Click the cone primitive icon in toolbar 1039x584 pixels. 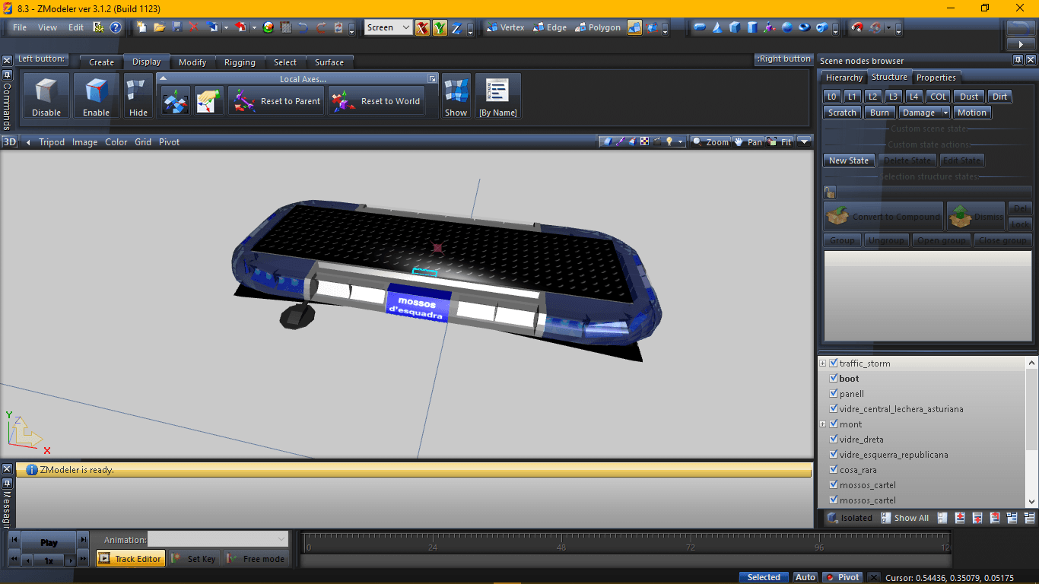click(x=716, y=28)
